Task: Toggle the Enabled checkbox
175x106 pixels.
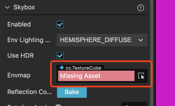Action: click(60, 24)
